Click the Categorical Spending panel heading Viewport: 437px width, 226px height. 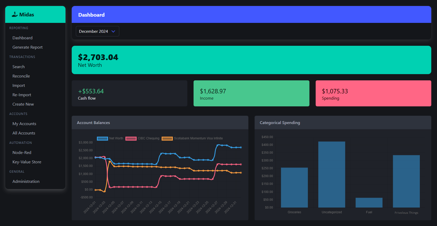(280, 123)
